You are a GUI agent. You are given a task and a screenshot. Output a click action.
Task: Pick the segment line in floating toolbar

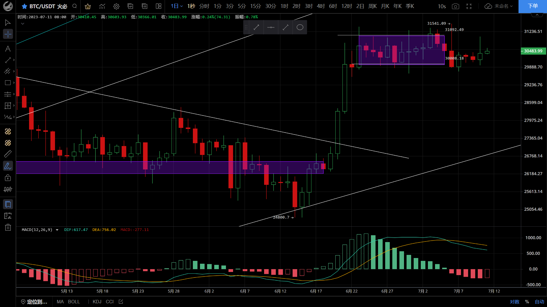(x=285, y=27)
